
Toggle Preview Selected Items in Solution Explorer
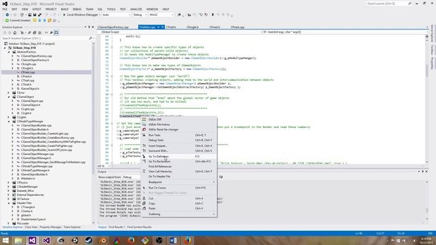[57, 33]
